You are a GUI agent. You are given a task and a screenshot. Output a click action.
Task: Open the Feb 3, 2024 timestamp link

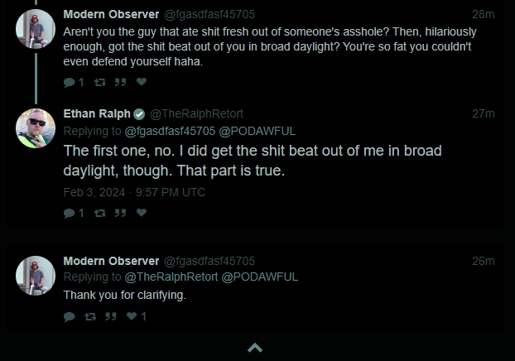tap(134, 192)
